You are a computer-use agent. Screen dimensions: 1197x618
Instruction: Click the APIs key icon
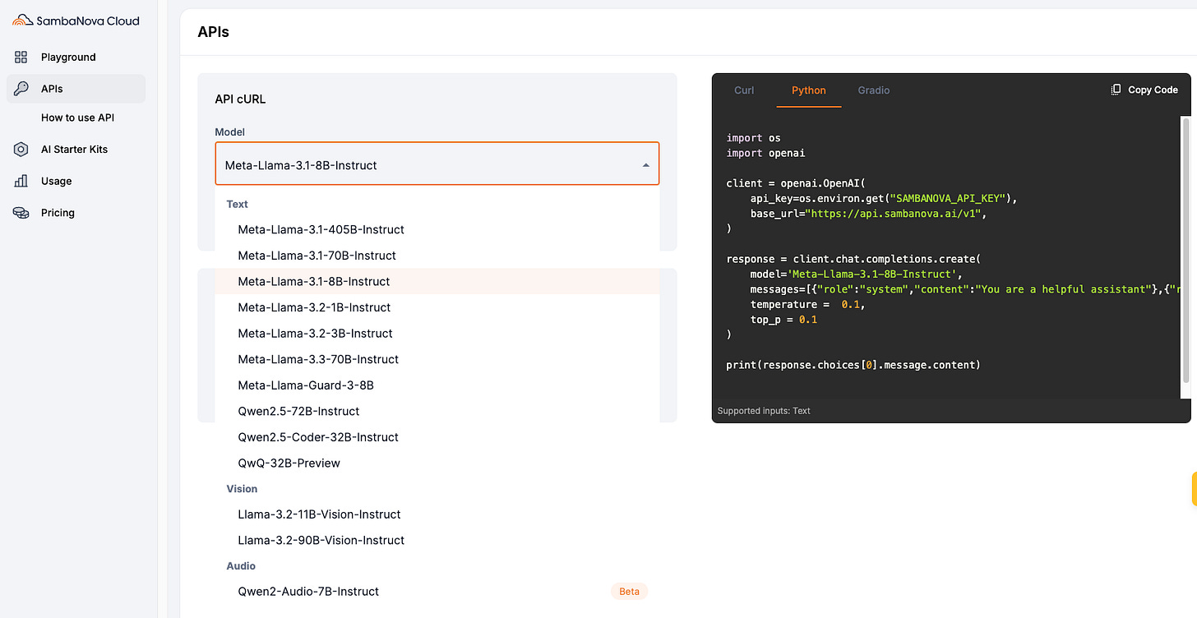[21, 89]
